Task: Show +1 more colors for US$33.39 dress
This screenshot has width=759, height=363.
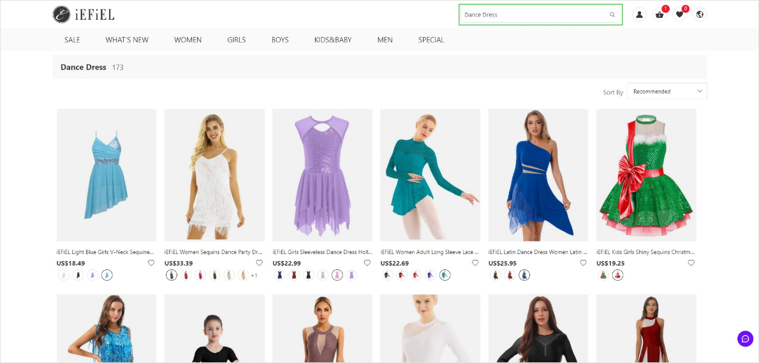Action: (254, 276)
